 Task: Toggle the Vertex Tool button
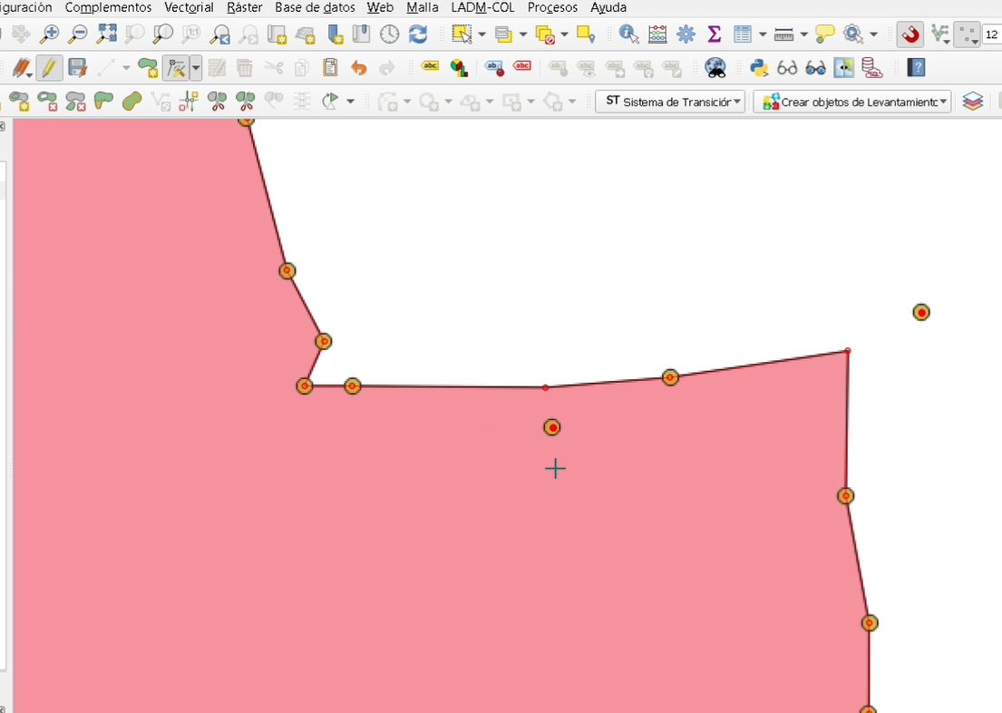[176, 68]
